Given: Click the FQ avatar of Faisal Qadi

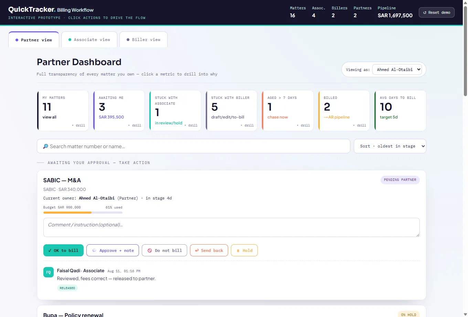Looking at the screenshot, I should point(49,272).
